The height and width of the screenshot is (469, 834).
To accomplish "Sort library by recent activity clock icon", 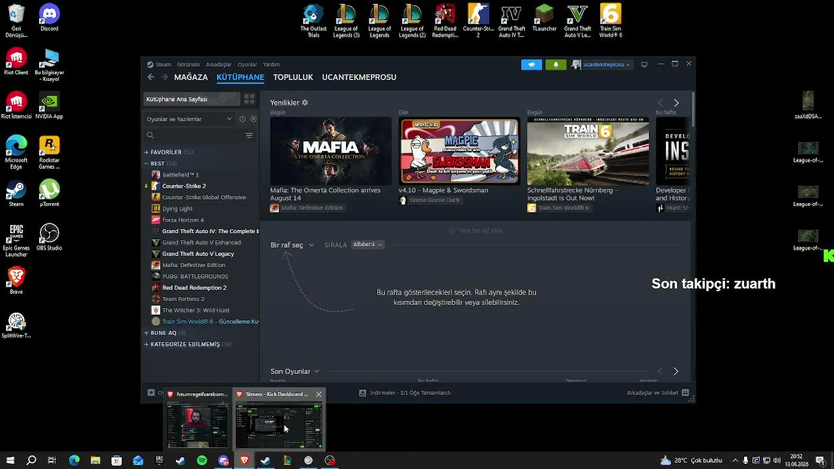I will point(242,119).
